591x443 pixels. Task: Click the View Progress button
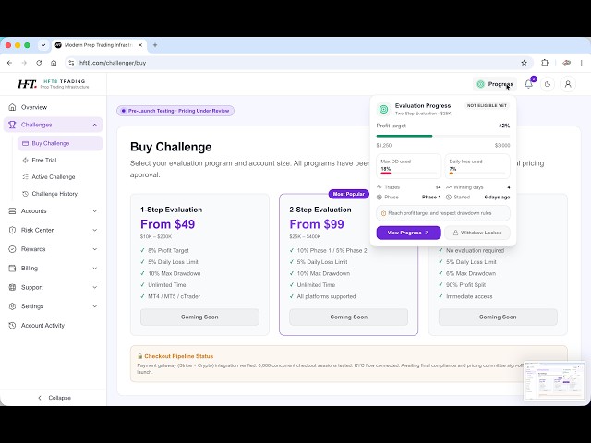pos(408,233)
